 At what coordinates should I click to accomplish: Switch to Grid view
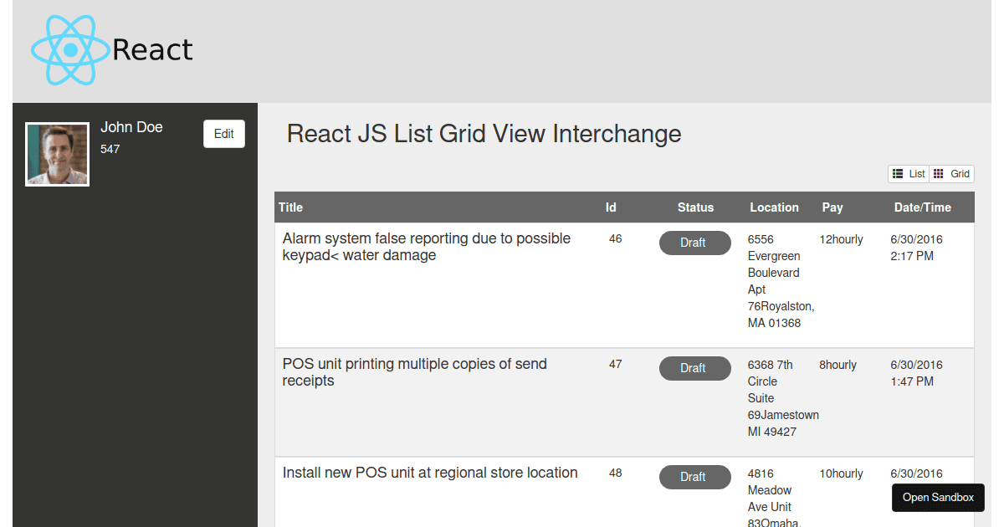(952, 174)
